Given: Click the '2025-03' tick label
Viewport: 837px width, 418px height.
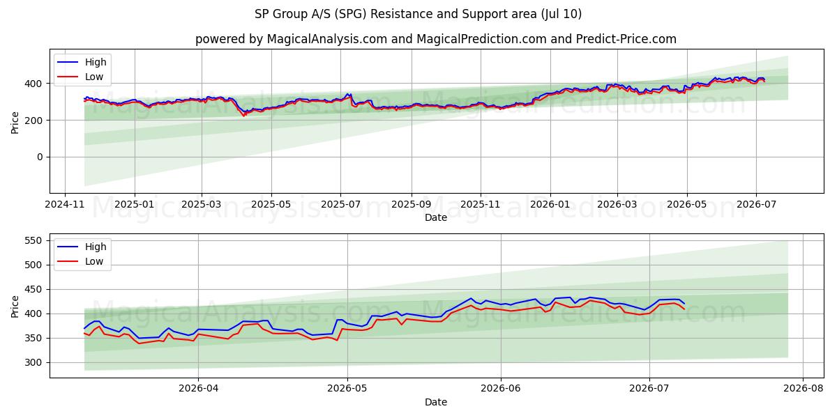Looking at the screenshot, I should pos(202,205).
